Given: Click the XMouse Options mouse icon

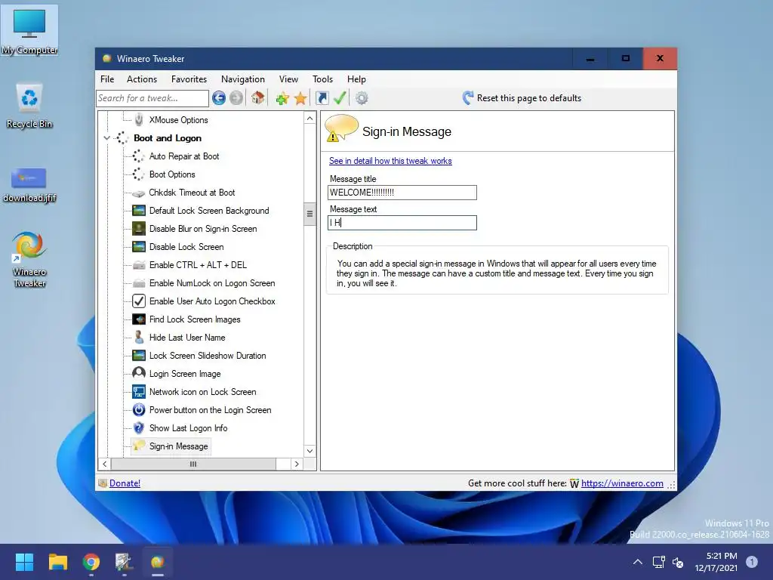Looking at the screenshot, I should (139, 119).
